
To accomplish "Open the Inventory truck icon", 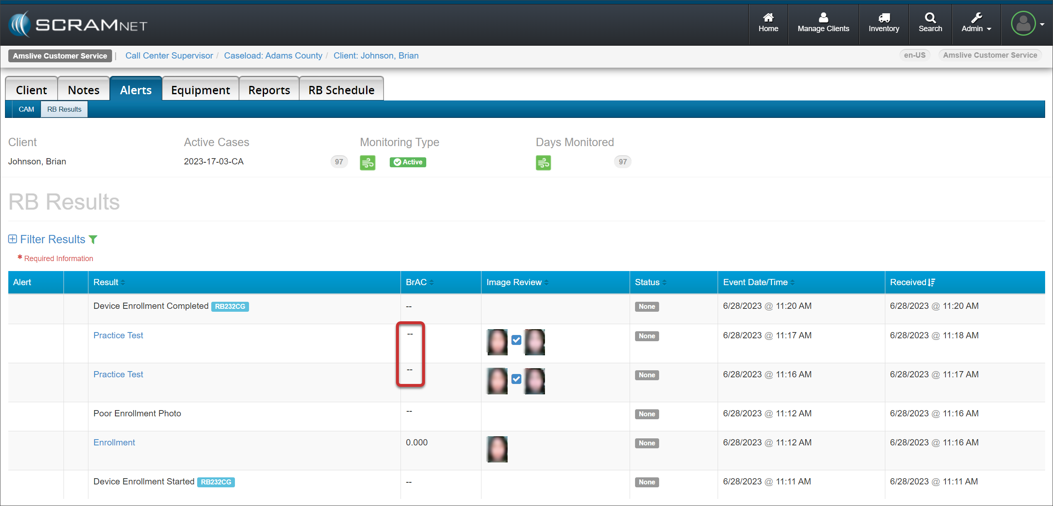I will pos(884,17).
